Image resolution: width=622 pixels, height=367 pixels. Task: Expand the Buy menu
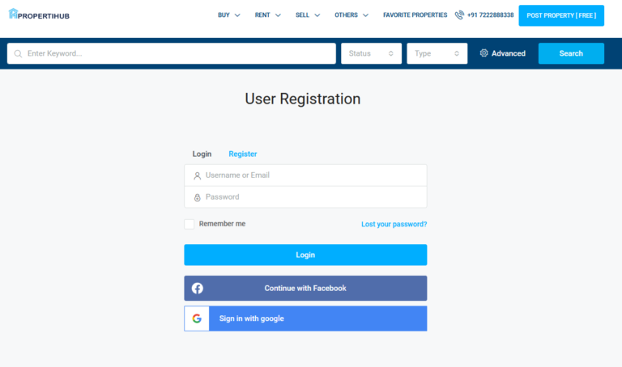click(228, 15)
